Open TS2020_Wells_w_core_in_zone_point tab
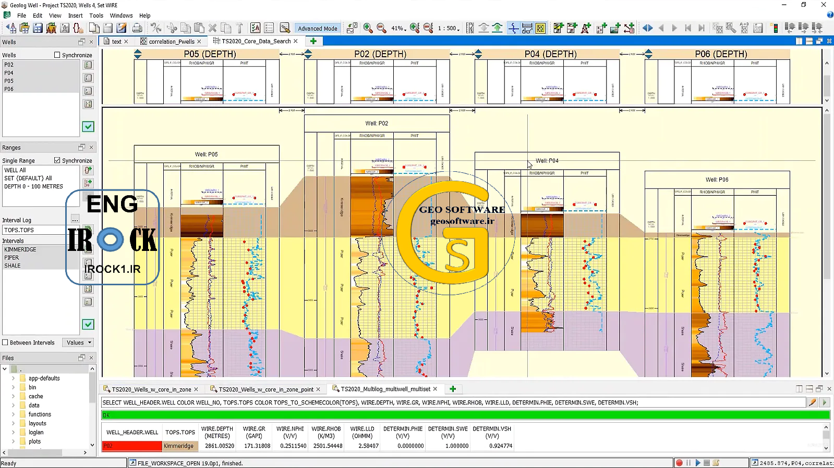The height and width of the screenshot is (468, 834). 266,389
